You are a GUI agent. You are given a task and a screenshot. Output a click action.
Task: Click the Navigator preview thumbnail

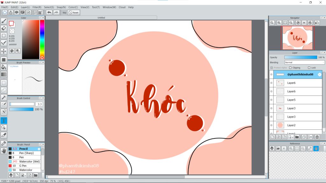coord(298,38)
